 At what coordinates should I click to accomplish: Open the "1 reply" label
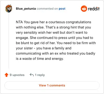[x=40, y=75]
